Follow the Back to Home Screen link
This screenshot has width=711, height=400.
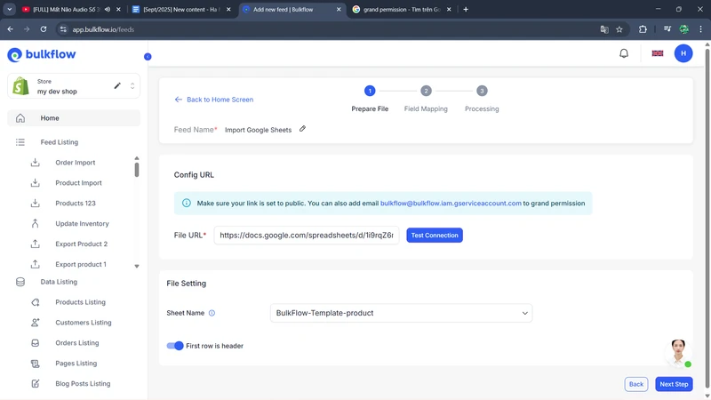[214, 100]
